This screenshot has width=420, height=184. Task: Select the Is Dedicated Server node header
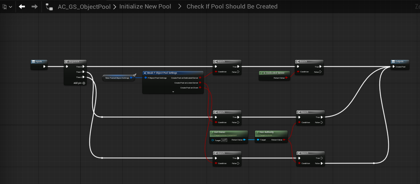click(x=274, y=73)
